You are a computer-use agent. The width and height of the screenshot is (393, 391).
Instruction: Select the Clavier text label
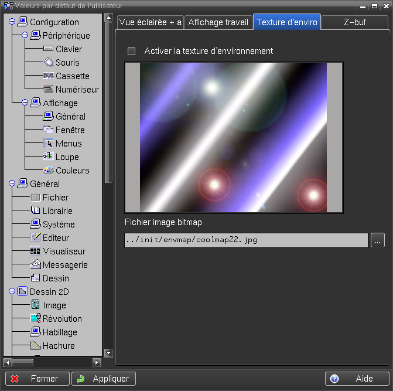pos(69,49)
